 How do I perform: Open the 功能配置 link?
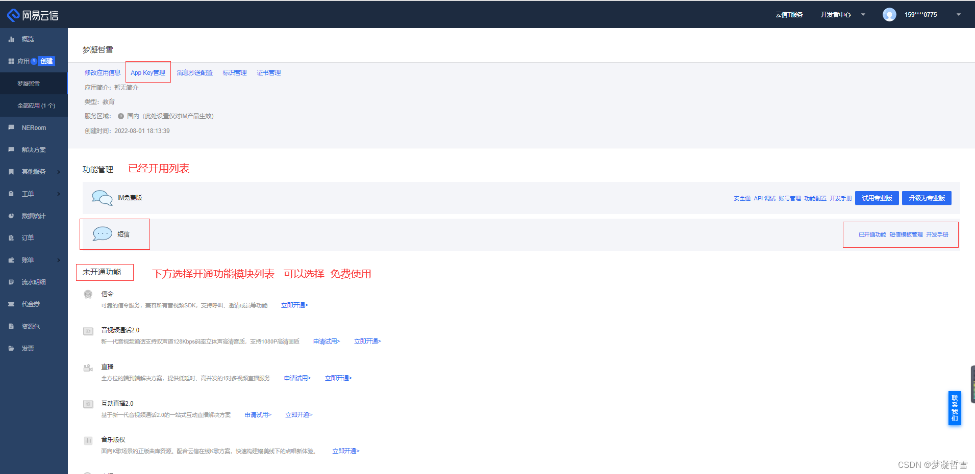(815, 198)
